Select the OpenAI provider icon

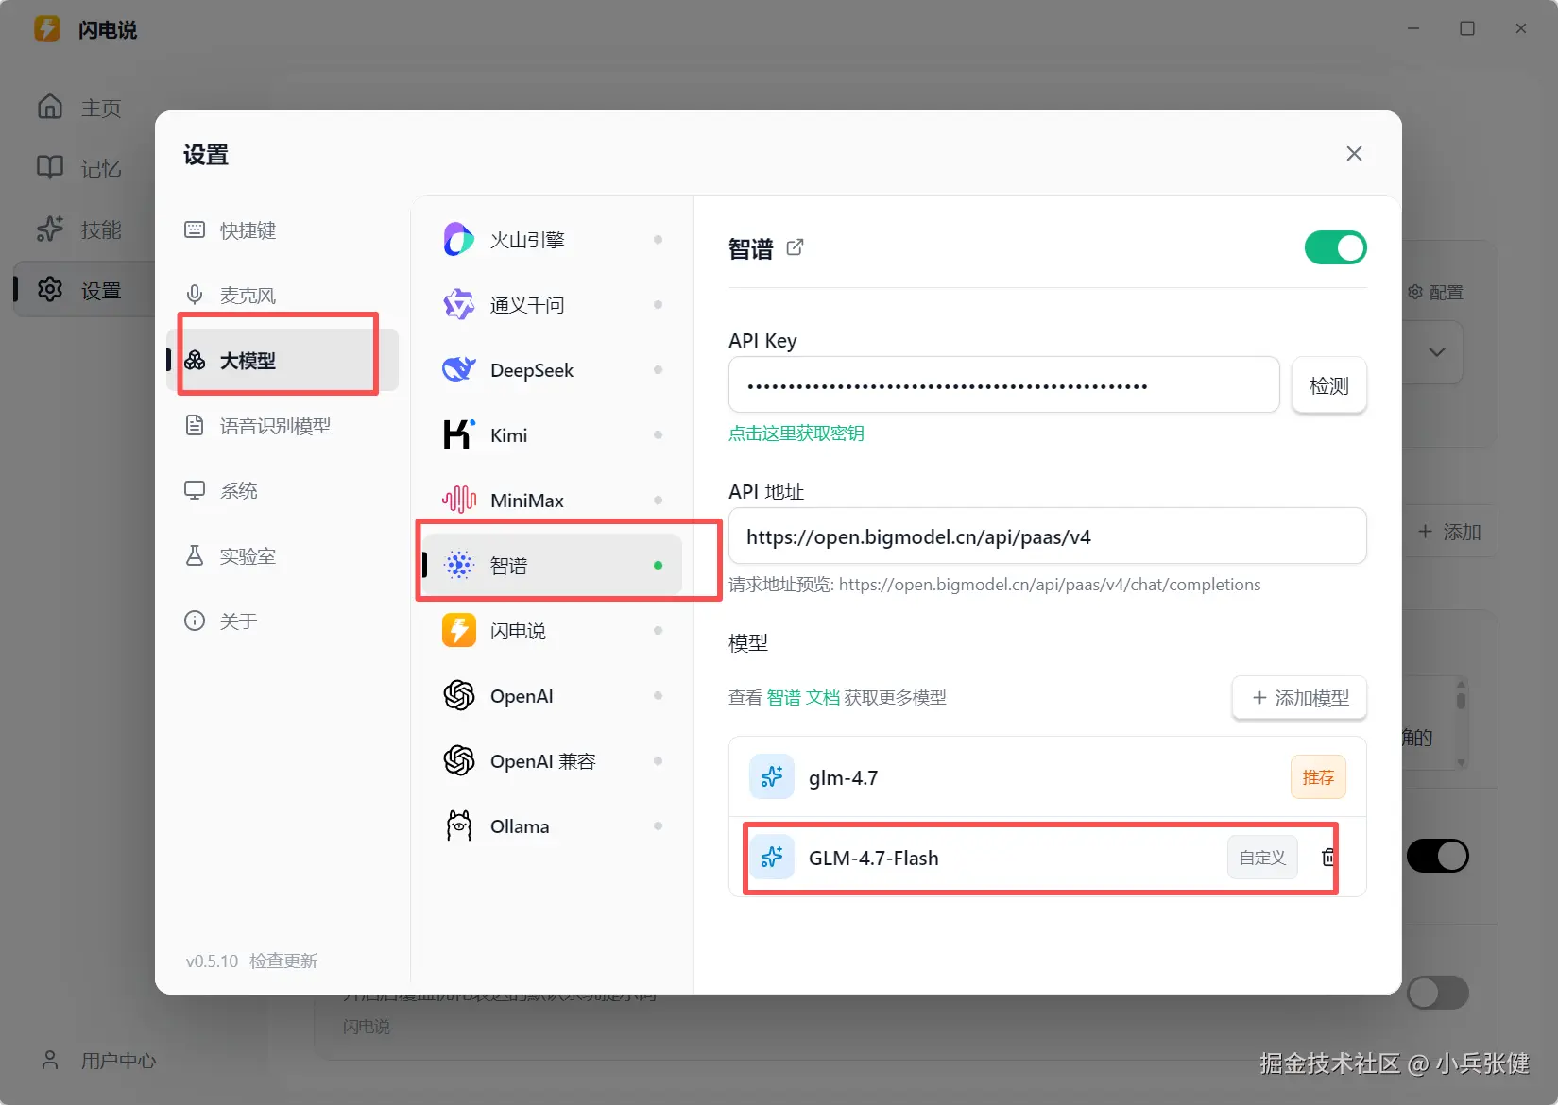pyautogui.click(x=459, y=696)
